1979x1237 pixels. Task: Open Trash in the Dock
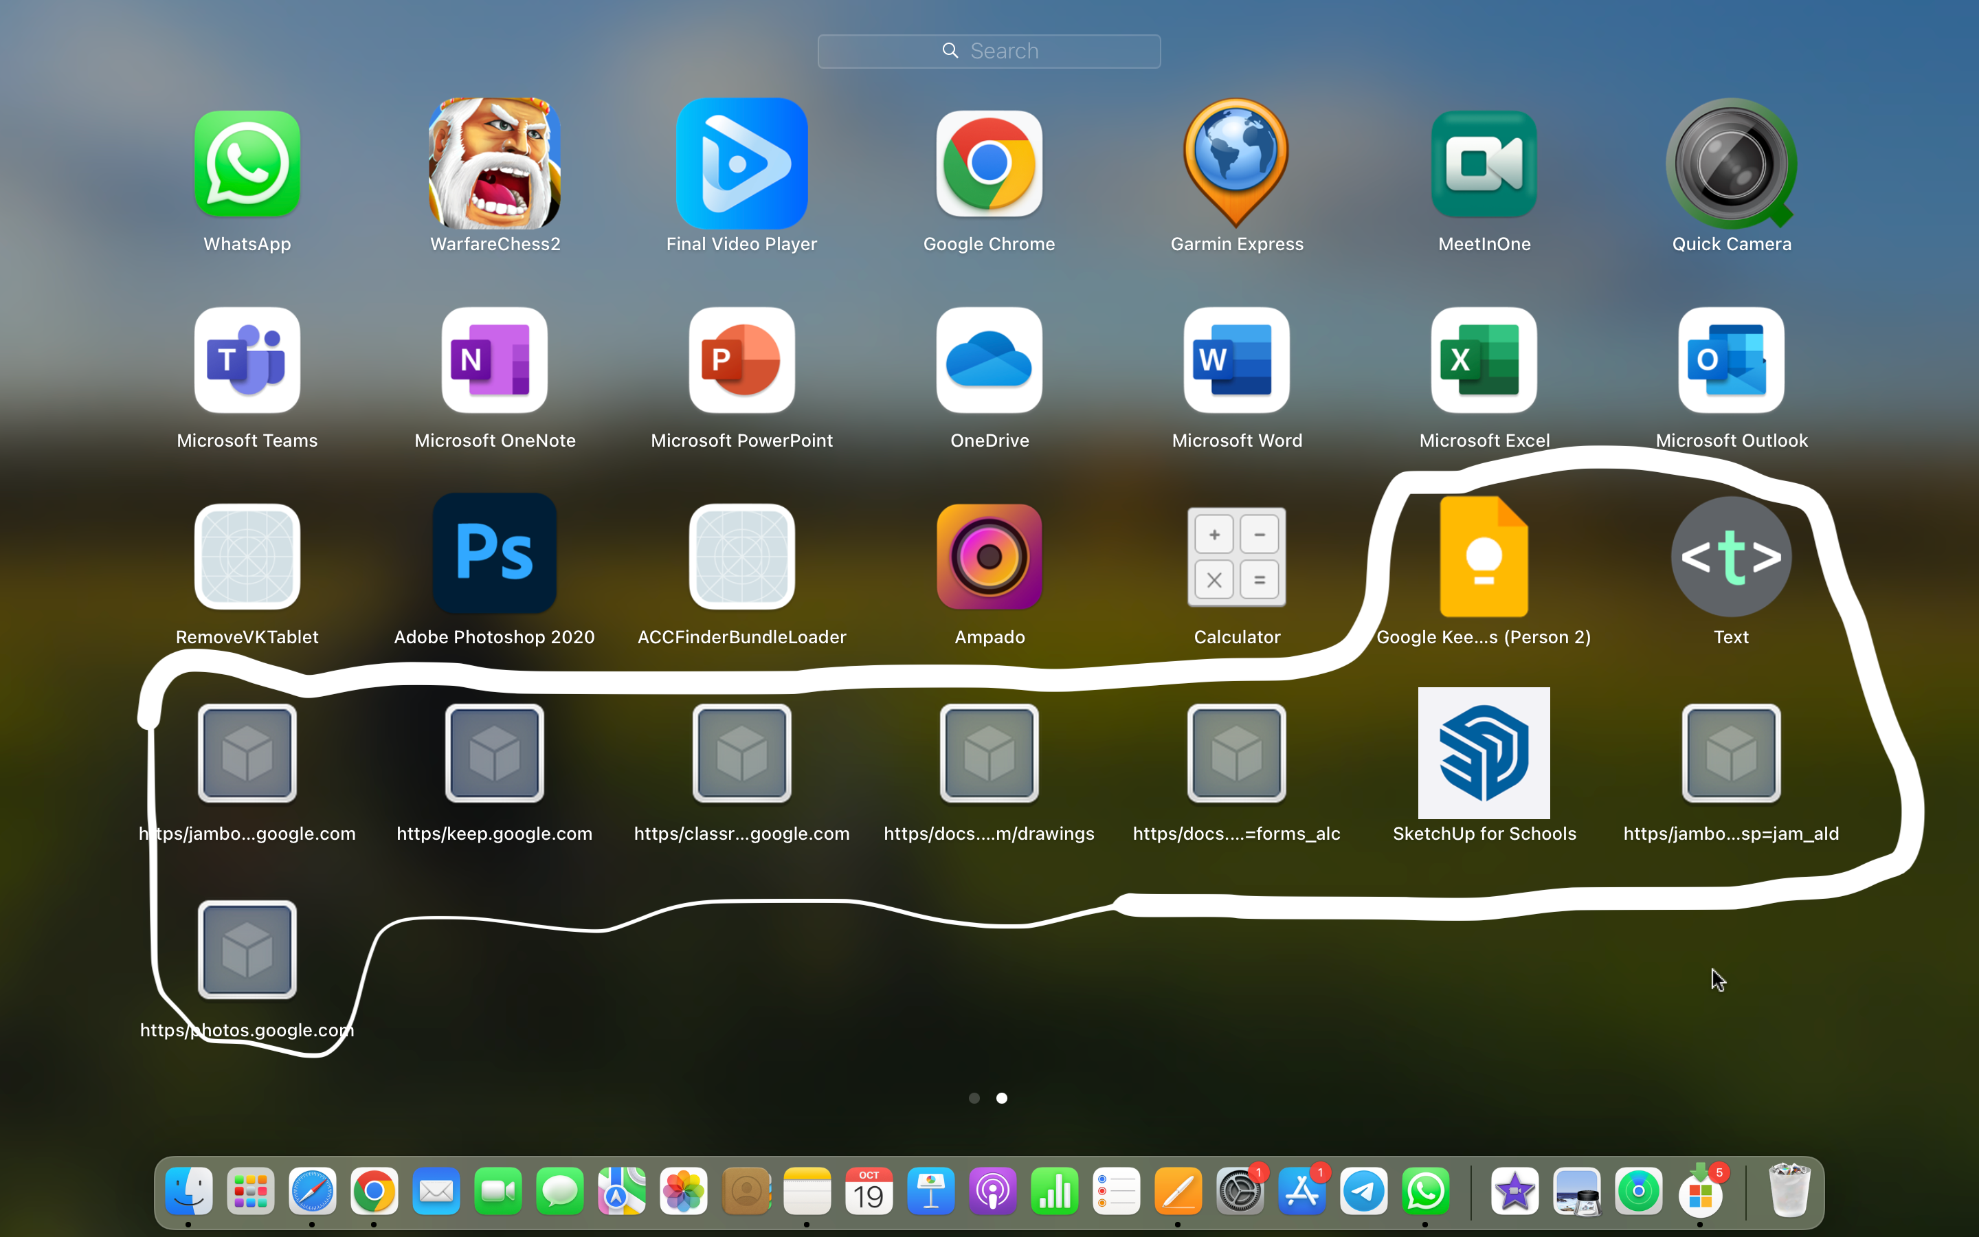pyautogui.click(x=1789, y=1192)
